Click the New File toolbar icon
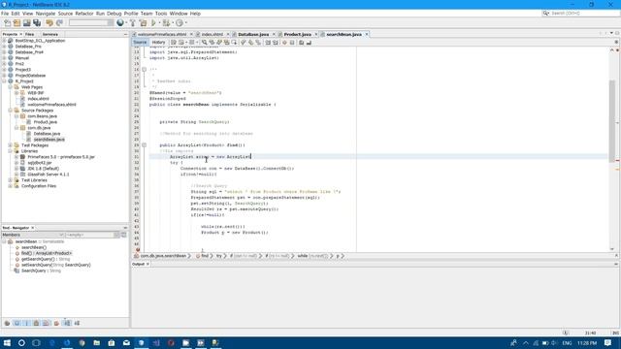621x349 pixels. pos(7,23)
